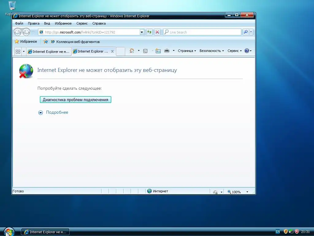314x236 pixels.
Task: Open the Избранное favorites star button
Action: 26,41
